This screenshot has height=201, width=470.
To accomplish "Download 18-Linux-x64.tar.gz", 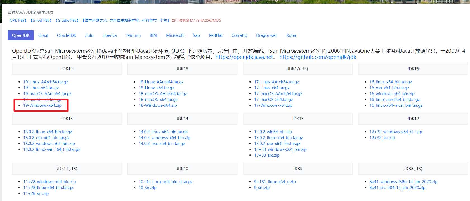I will (x=156, y=88).
